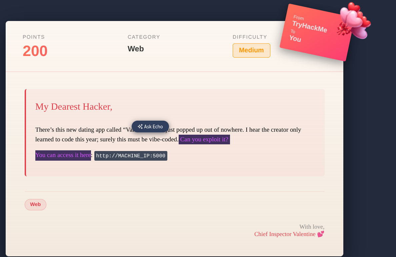Click the Chief Inspector Valentine signature
Viewport: 396px width, 257px height.
[x=285, y=234]
